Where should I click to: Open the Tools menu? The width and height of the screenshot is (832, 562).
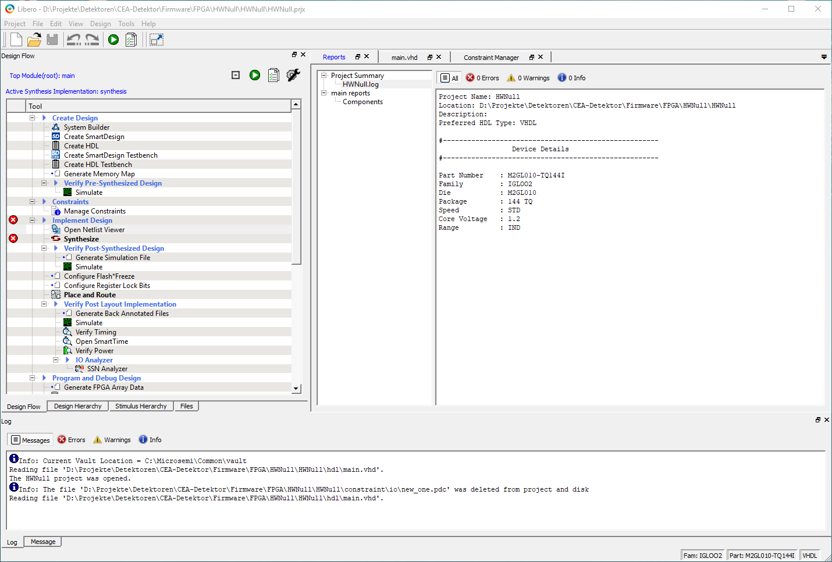(126, 24)
